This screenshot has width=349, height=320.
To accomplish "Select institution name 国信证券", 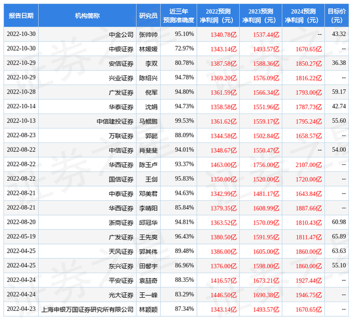I will pyautogui.click(x=121, y=179).
